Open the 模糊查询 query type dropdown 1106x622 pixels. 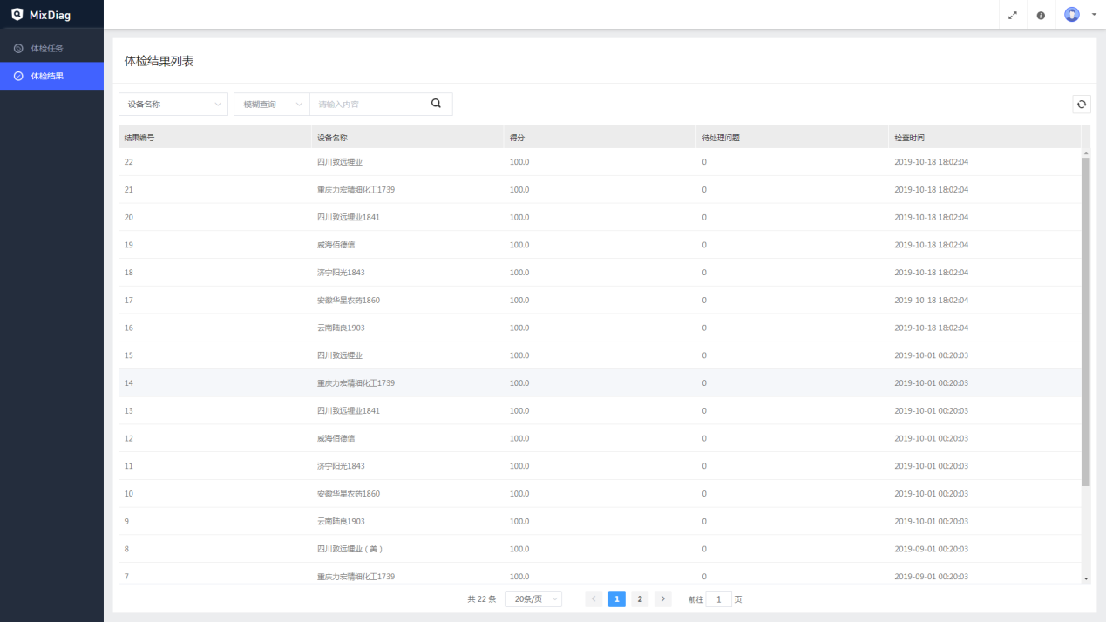coord(271,105)
